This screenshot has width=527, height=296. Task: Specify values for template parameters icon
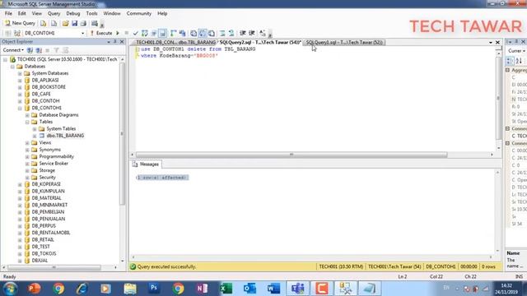pos(263,33)
